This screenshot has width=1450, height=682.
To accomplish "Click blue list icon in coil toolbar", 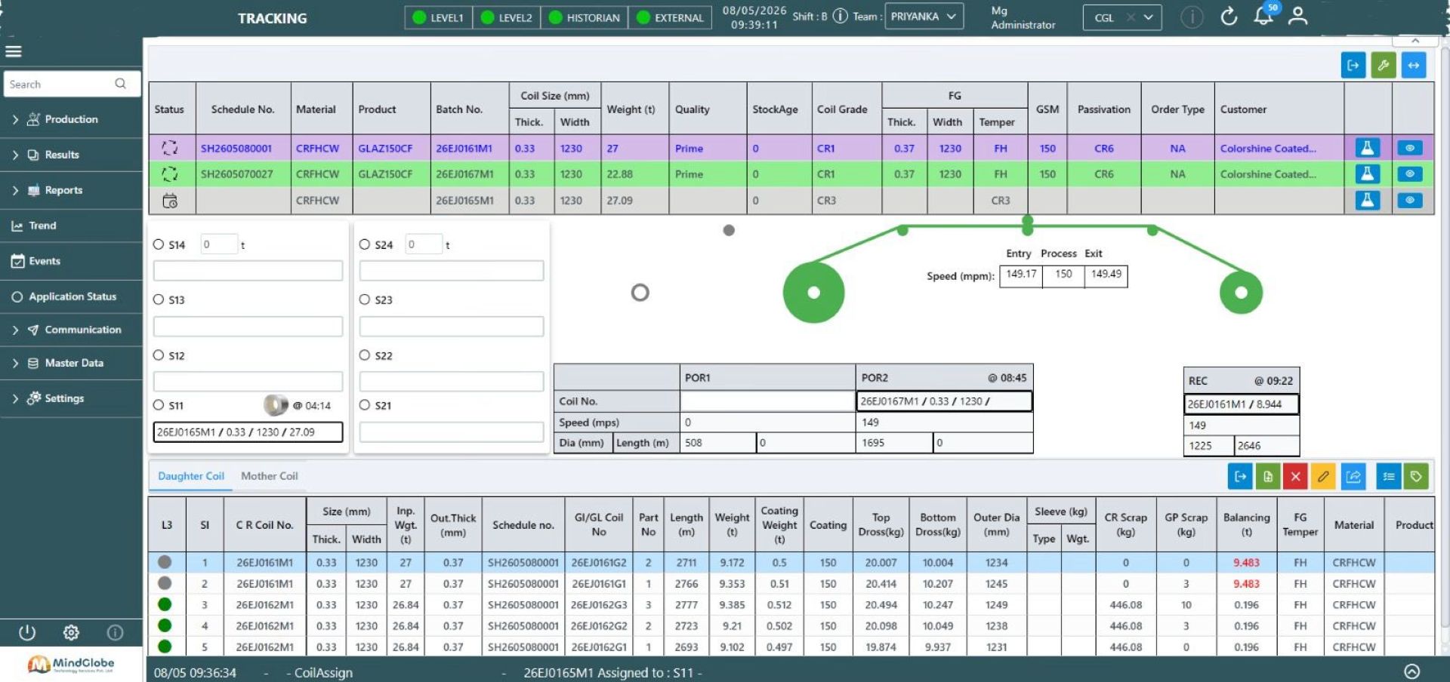I will point(1388,476).
